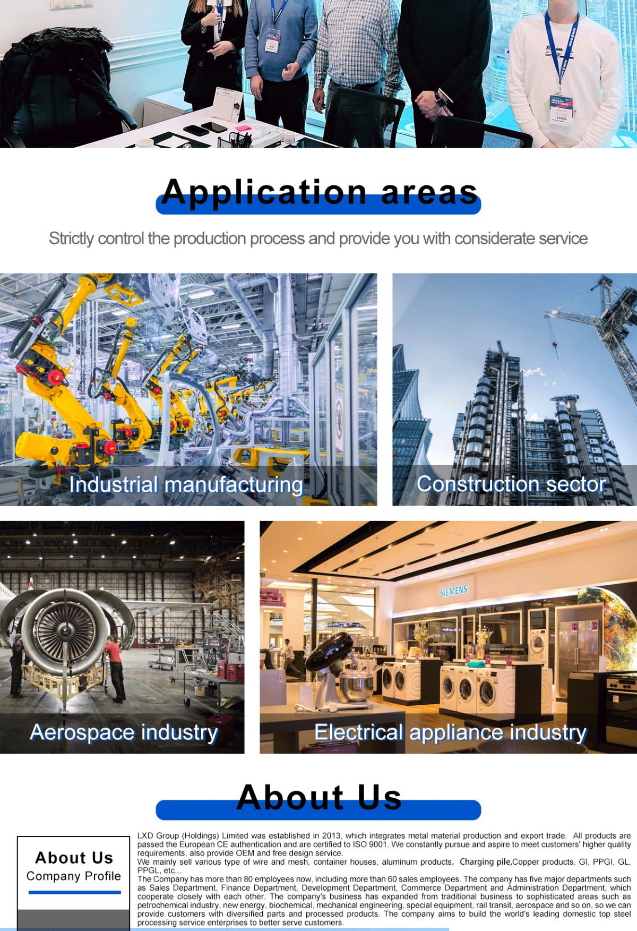Click the 'Construction sector' caption label
This screenshot has width=637, height=931.
click(x=511, y=484)
